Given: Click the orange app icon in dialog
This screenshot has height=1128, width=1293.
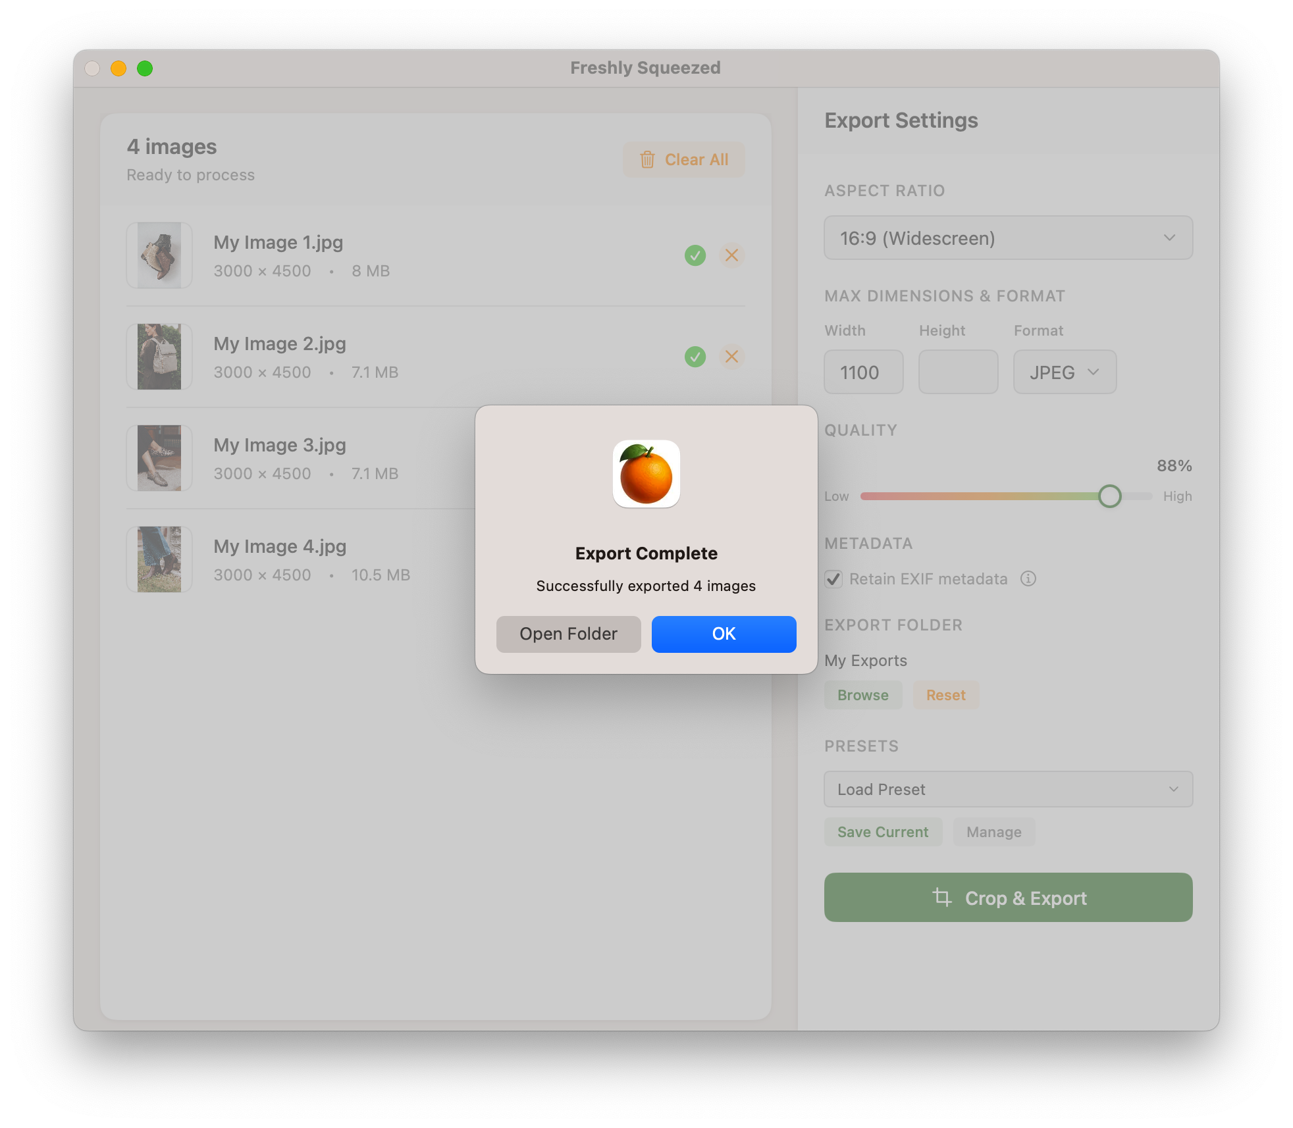Looking at the screenshot, I should 646,474.
